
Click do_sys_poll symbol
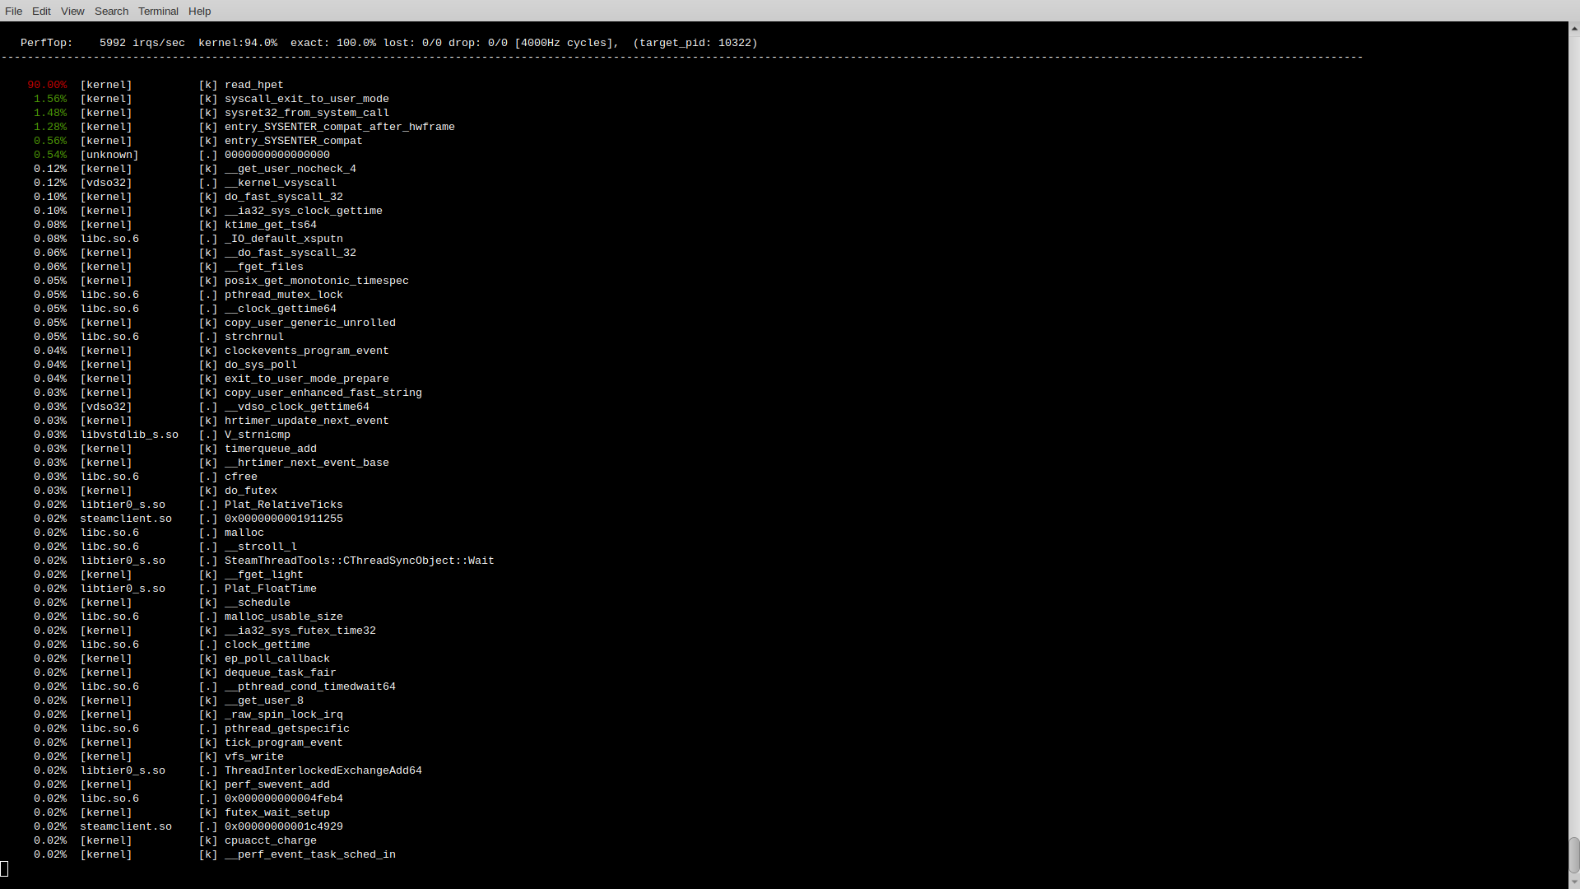point(260,365)
